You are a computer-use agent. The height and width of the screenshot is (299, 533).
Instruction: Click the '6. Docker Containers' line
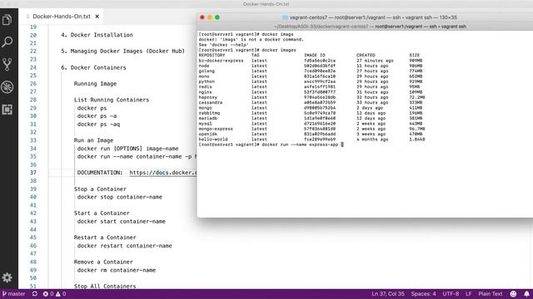coord(93,67)
